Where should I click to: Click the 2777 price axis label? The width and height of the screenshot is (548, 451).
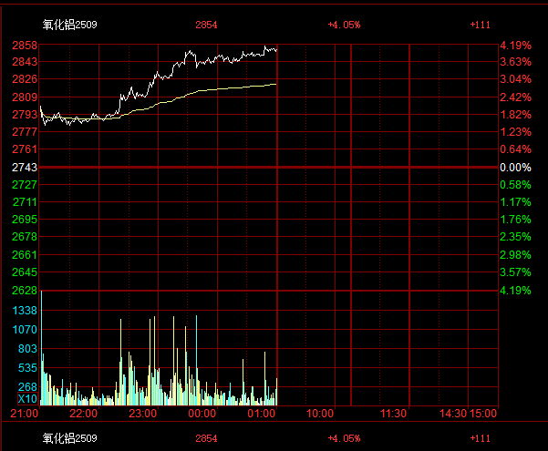coord(25,132)
